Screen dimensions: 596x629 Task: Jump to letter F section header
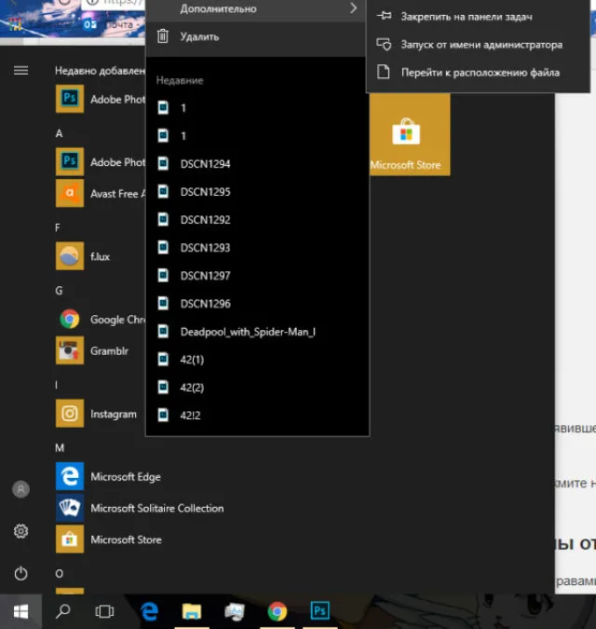pos(58,228)
